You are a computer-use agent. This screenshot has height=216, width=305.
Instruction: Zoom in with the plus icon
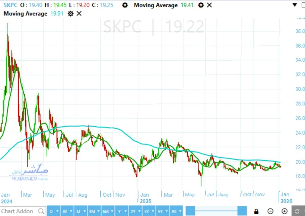284,211
